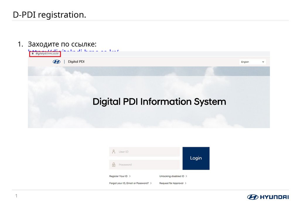Click the Digital PDI Information System heading
Viewport: 300px width, 207px height.
pos(159,102)
